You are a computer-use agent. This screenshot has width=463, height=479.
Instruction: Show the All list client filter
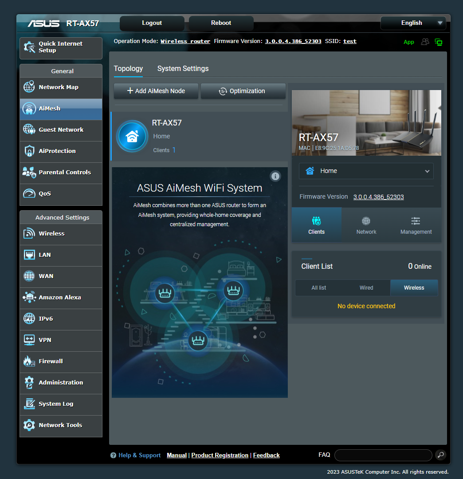tap(319, 288)
